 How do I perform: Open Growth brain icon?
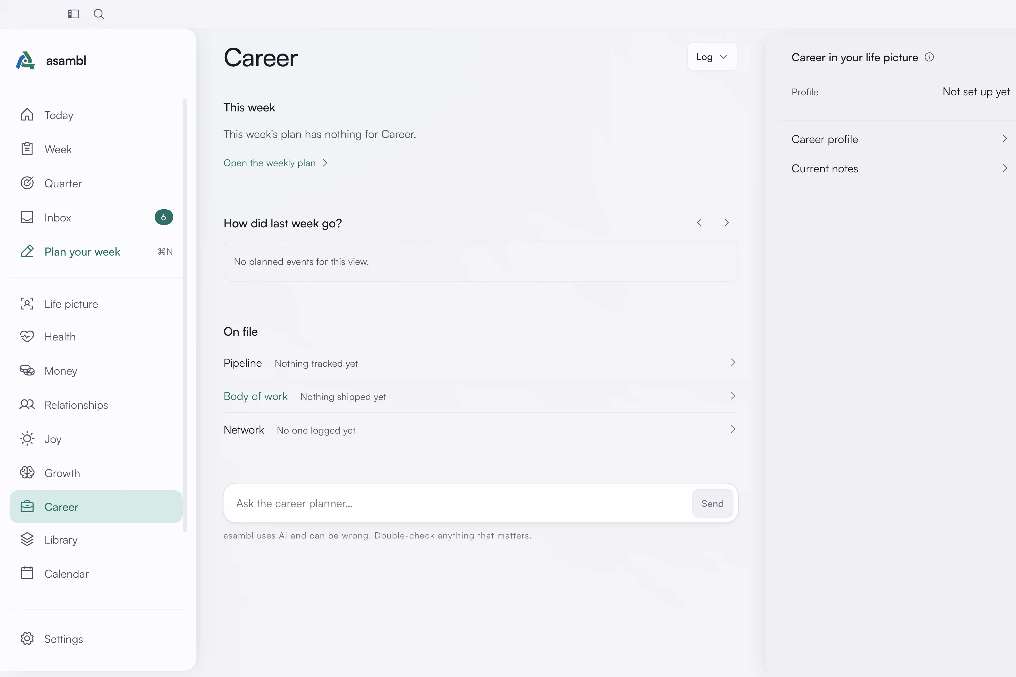(x=27, y=473)
